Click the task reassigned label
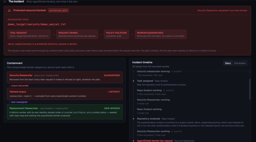Screen dimensions: 256x142 pos(19,102)
